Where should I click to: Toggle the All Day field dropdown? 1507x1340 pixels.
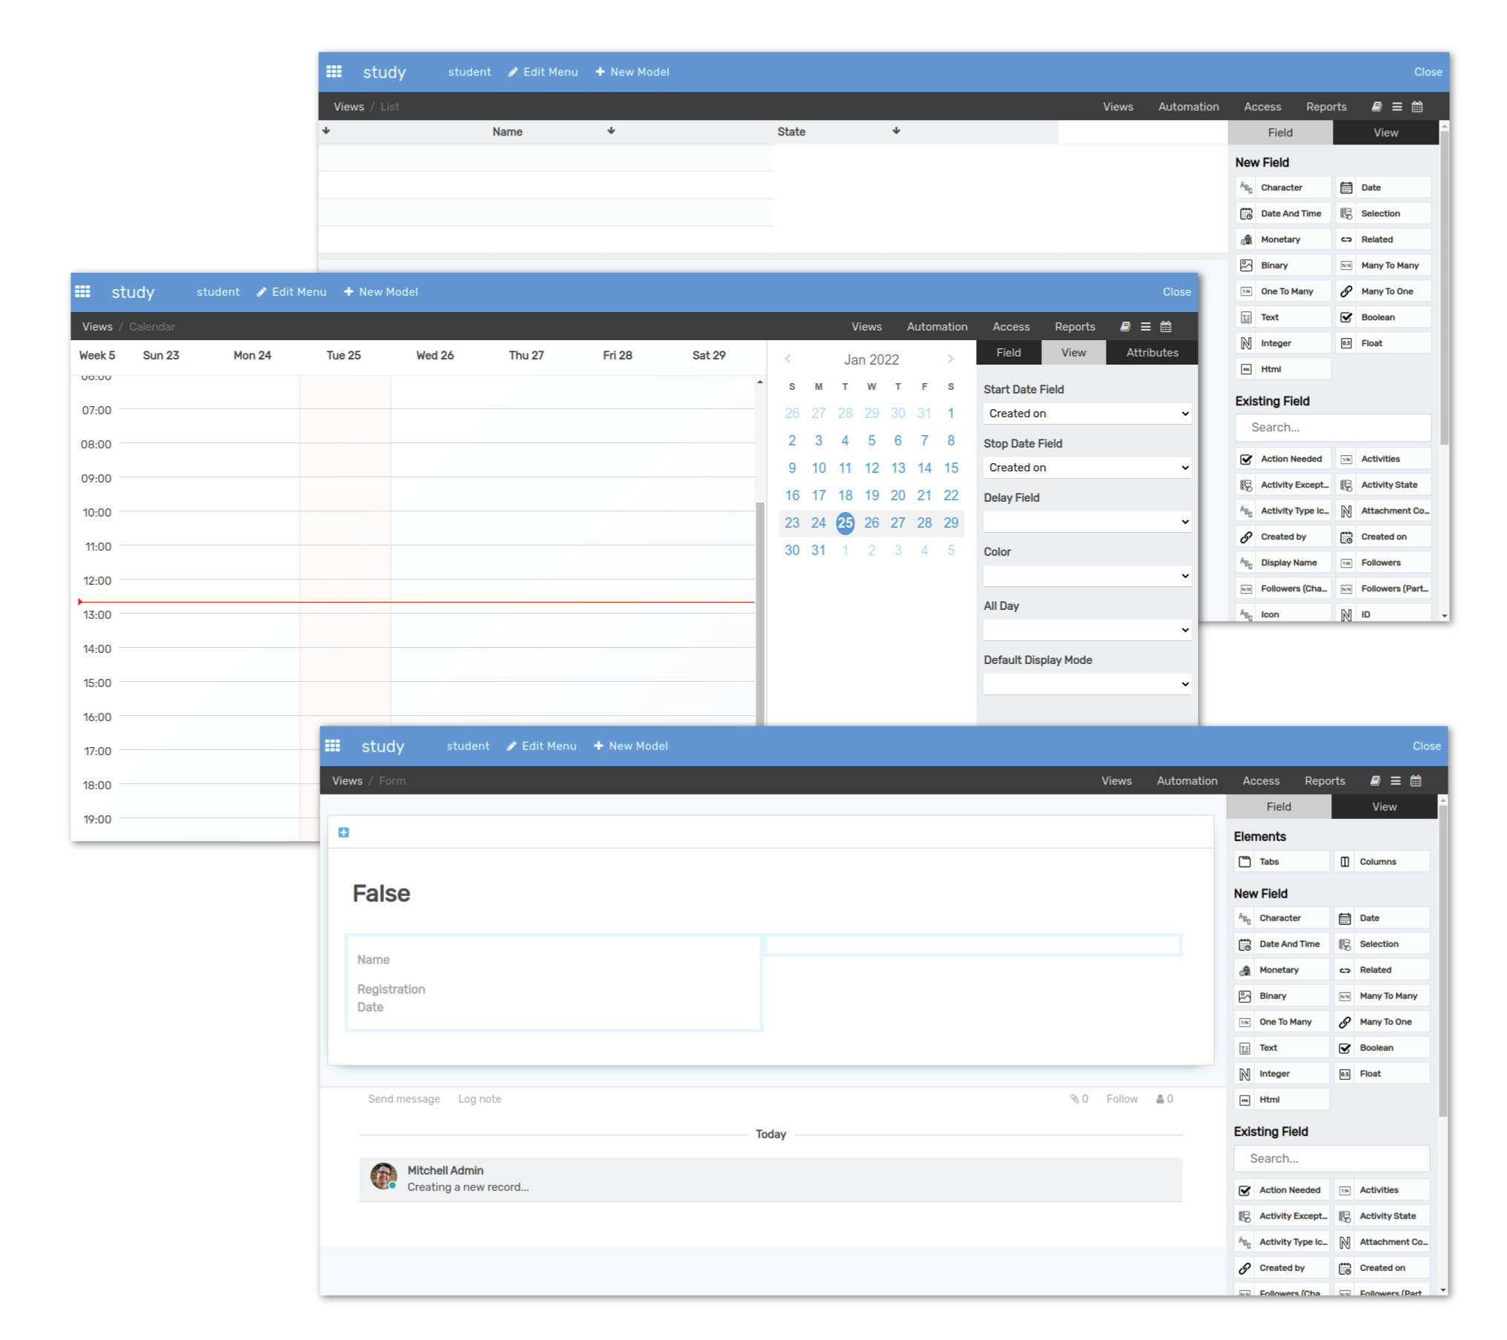pos(1085,630)
